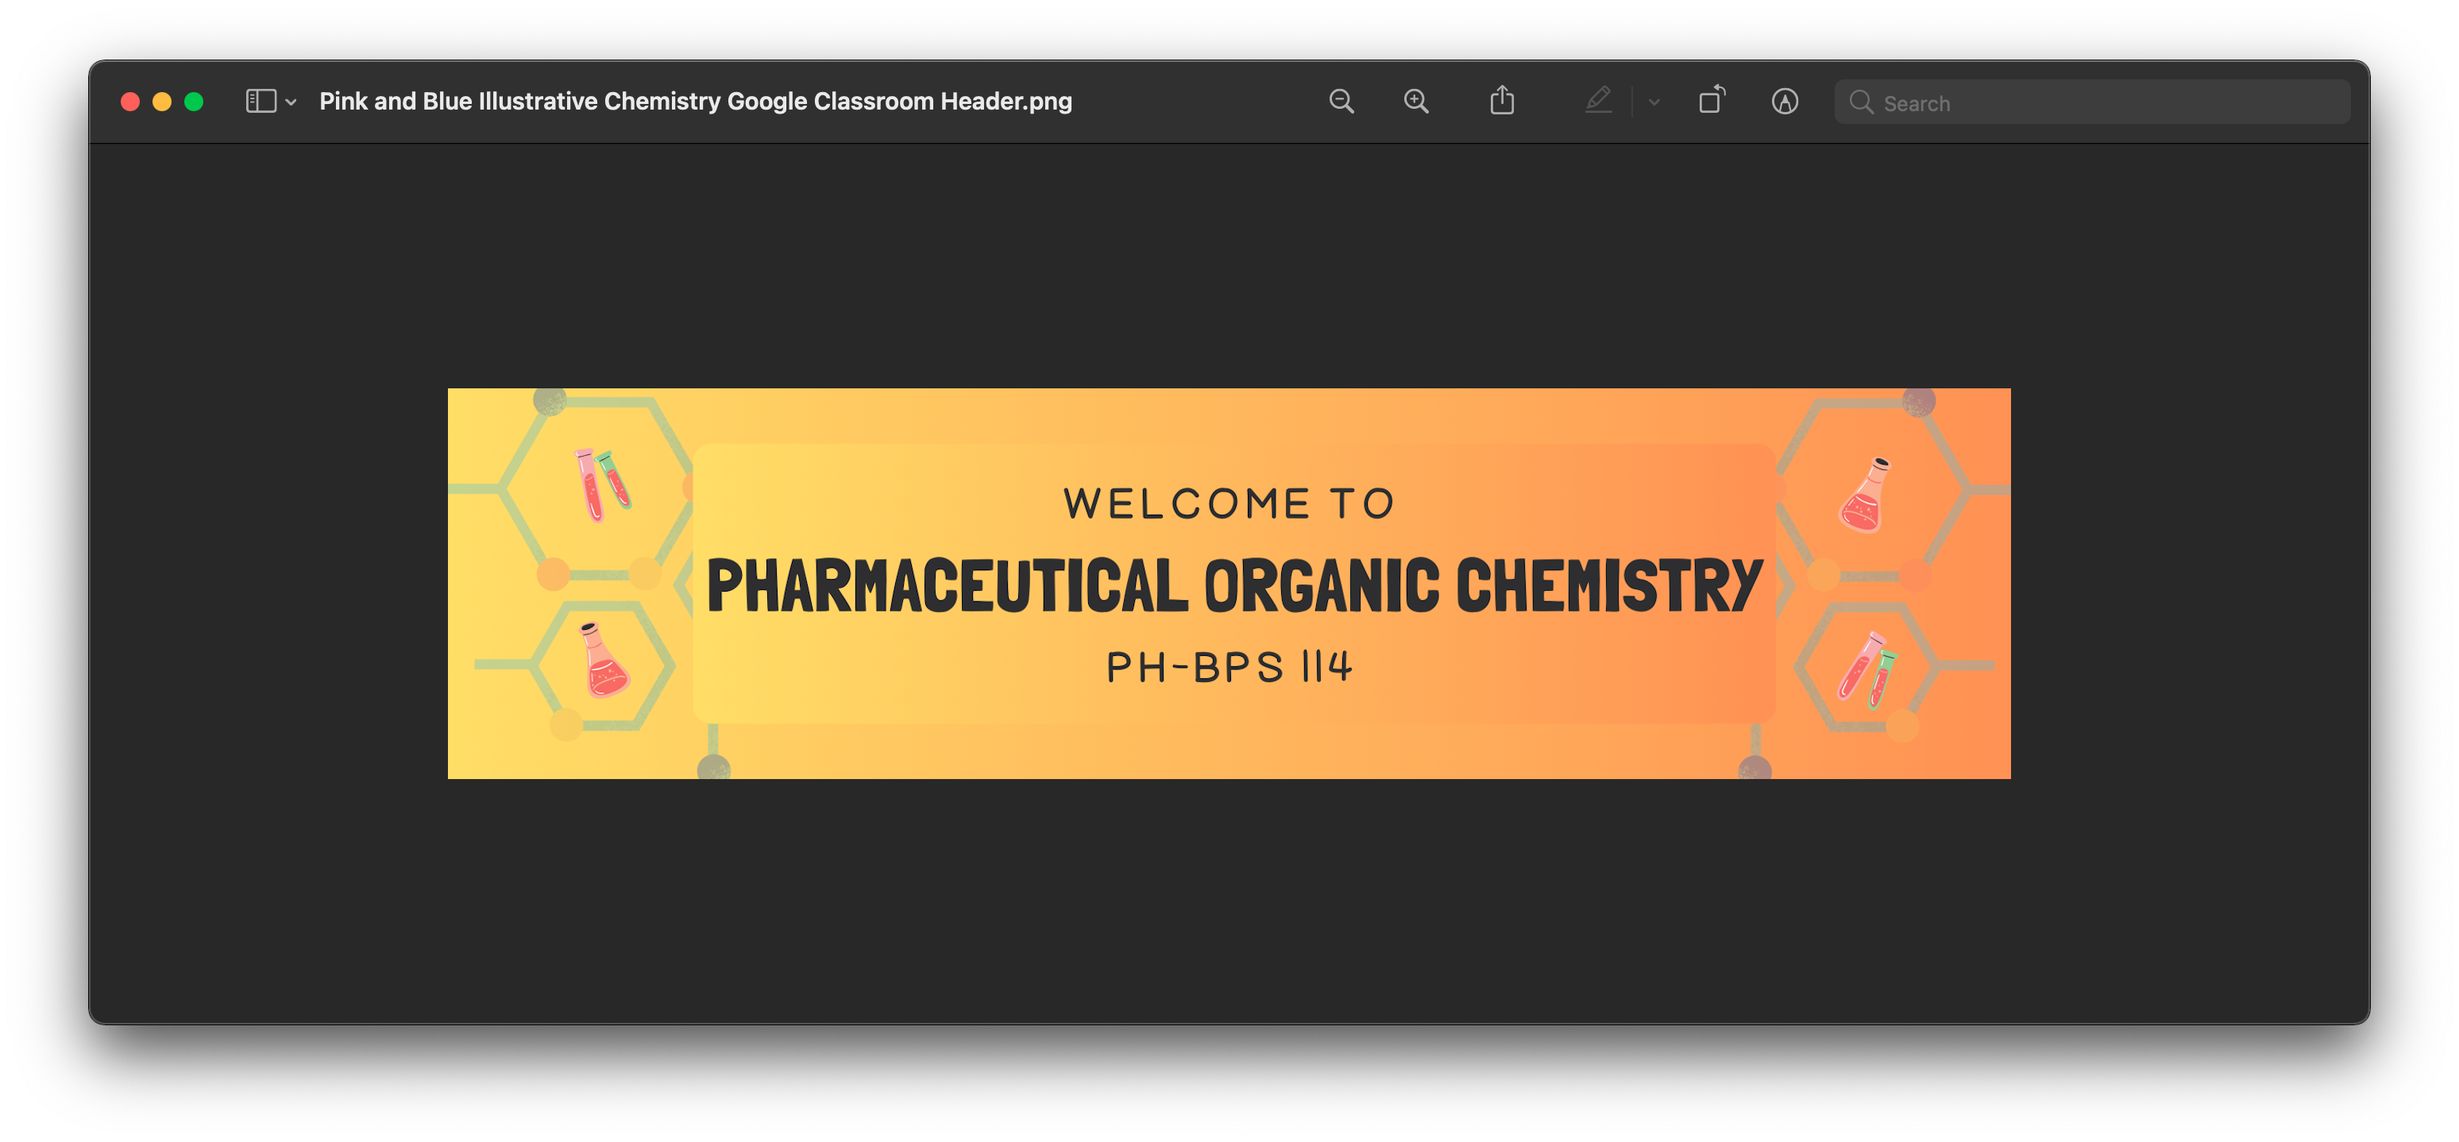Make the Preview window full screen
Viewport: 2459px width, 1142px height.
[x=194, y=101]
